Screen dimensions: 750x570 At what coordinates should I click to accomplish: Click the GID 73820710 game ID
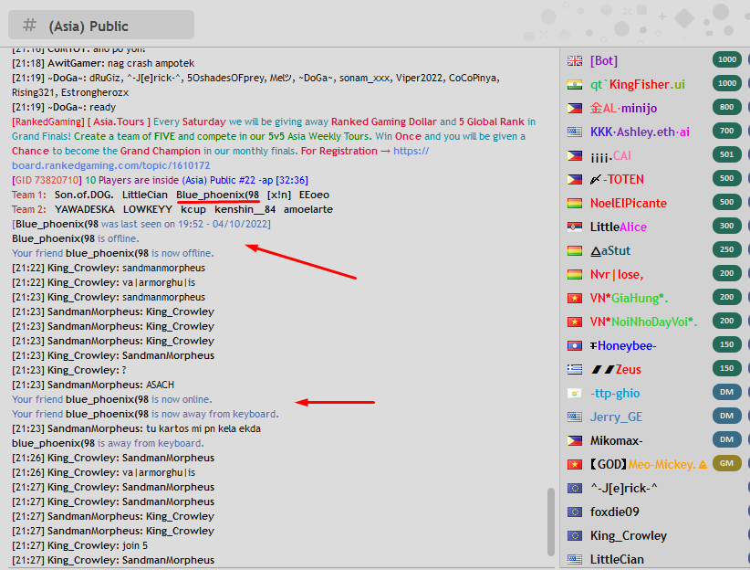(47, 180)
